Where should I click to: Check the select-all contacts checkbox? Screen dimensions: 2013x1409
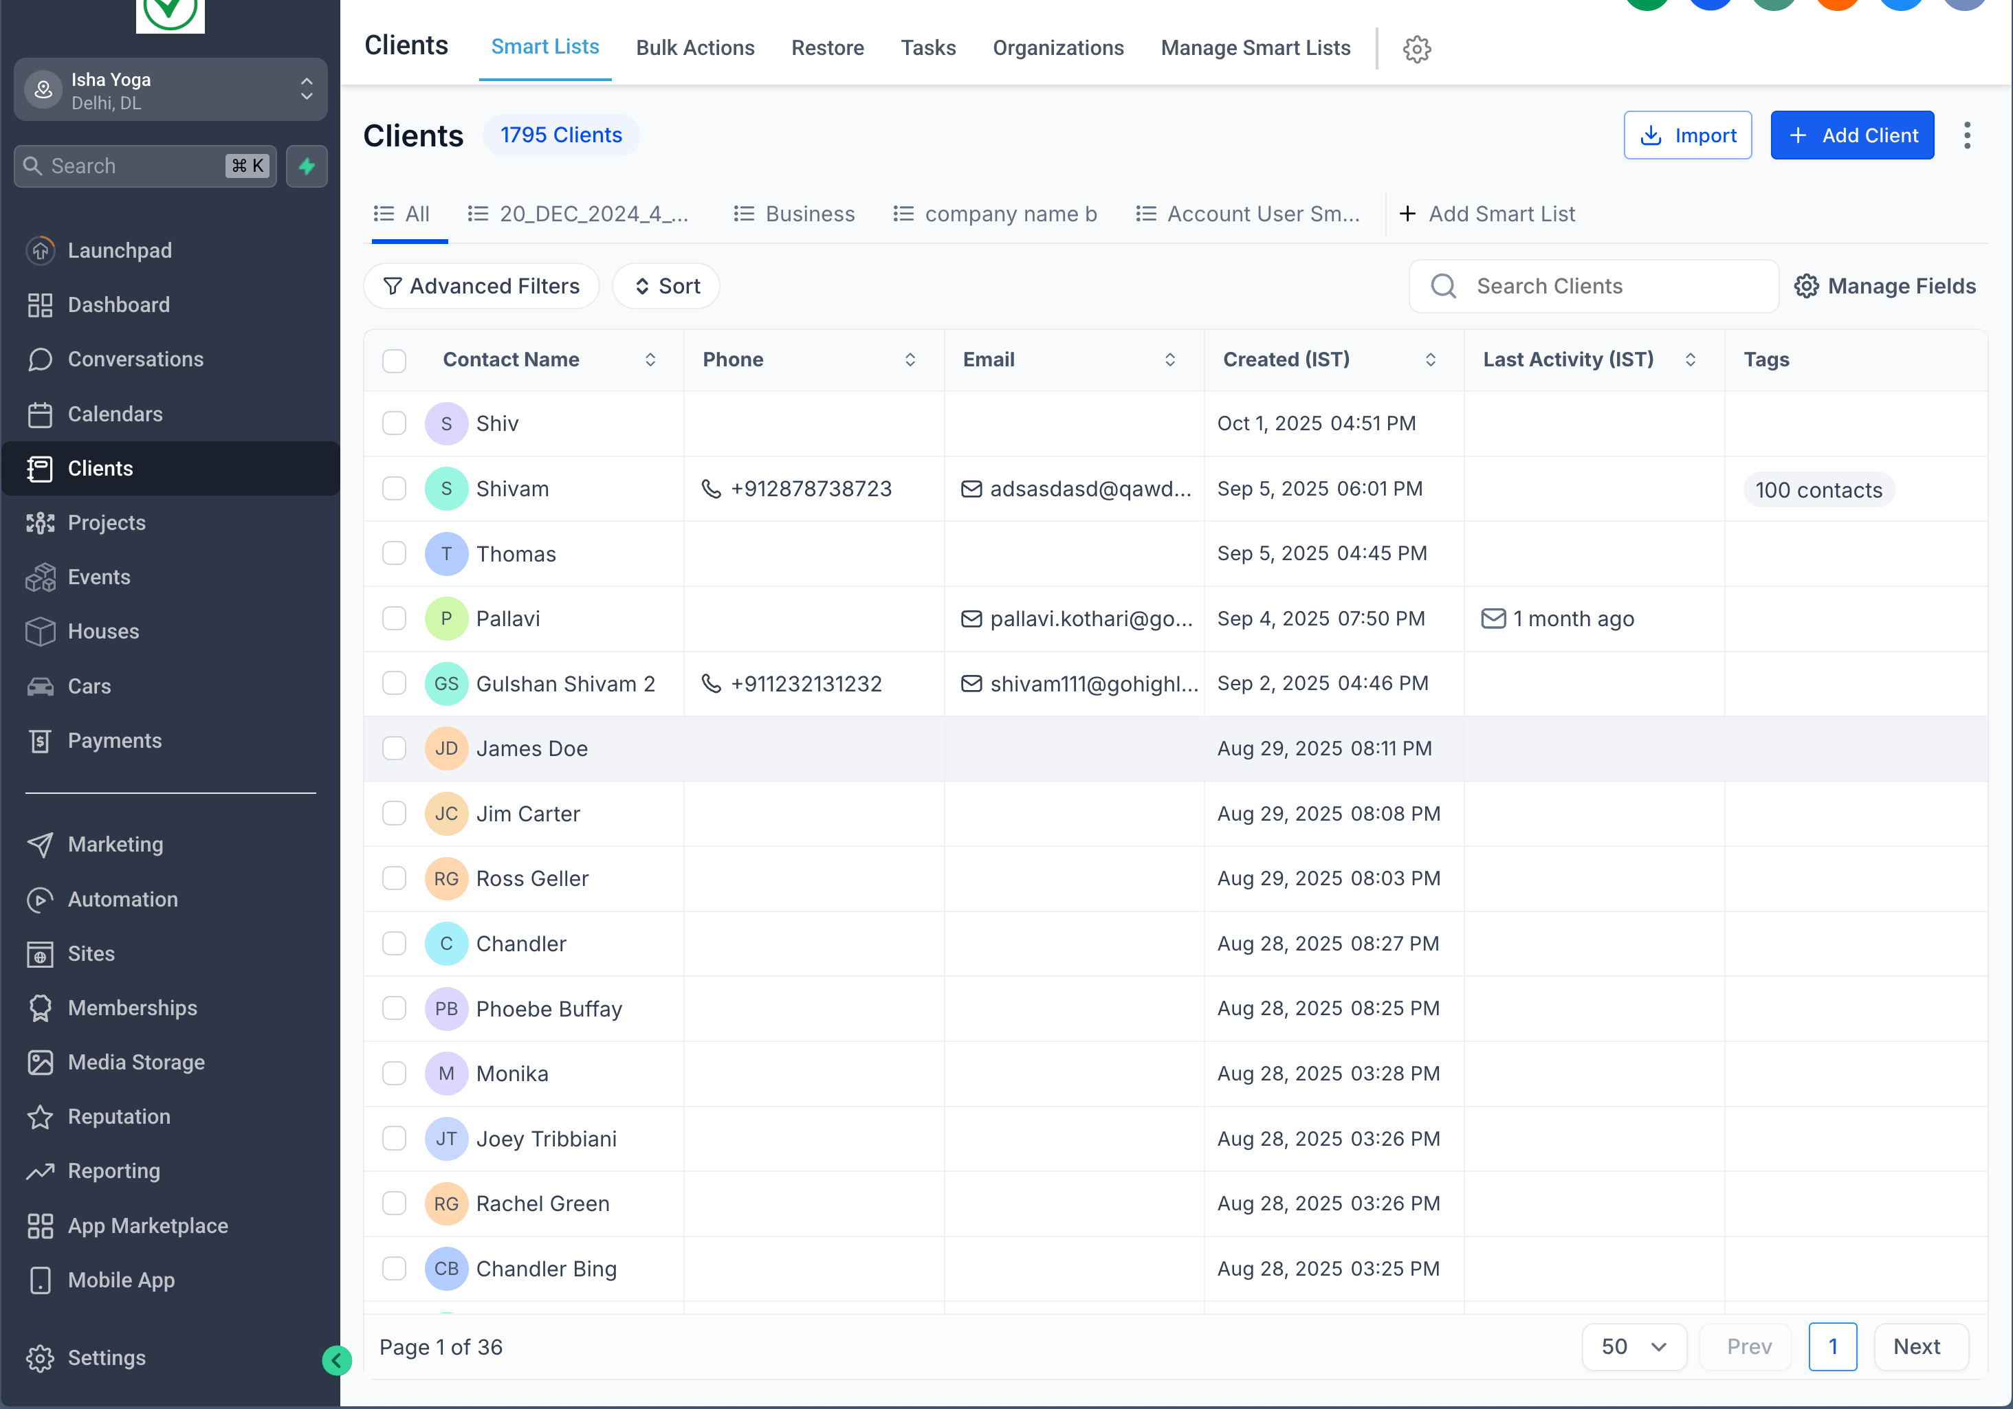pos(395,360)
